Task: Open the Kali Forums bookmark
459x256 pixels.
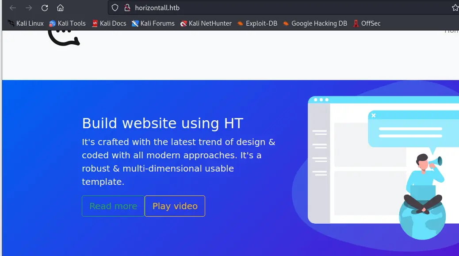Action: point(153,23)
